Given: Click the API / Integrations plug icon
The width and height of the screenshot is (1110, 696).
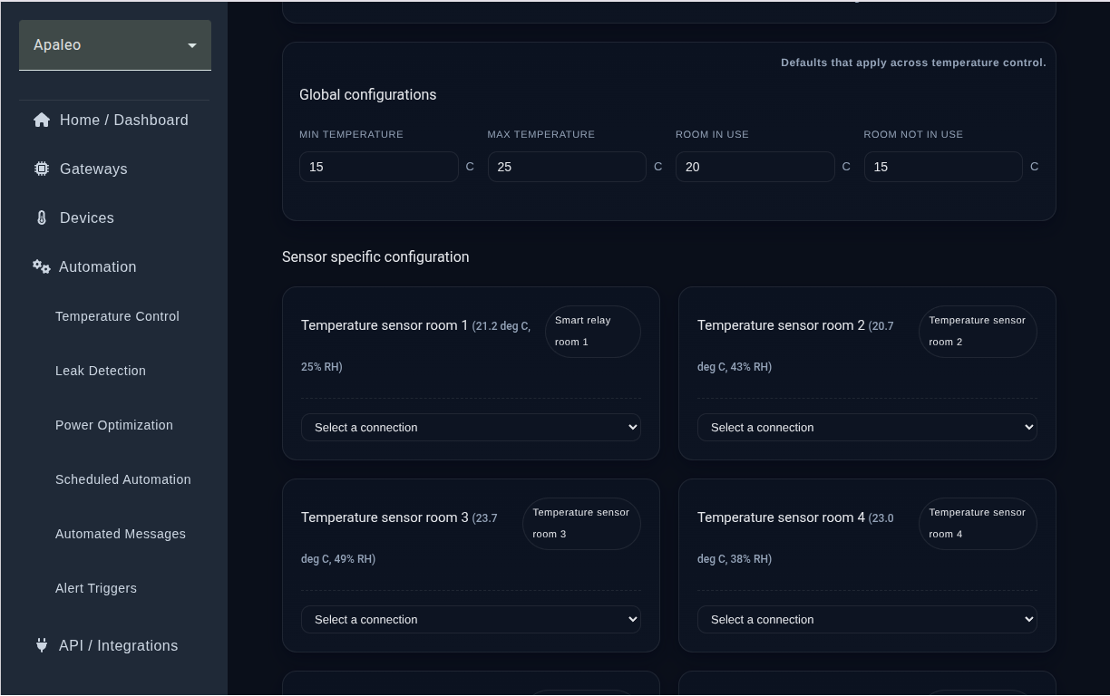Looking at the screenshot, I should tap(42, 645).
